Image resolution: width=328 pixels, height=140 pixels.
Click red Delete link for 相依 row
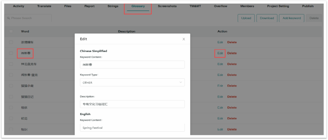(x=232, y=107)
